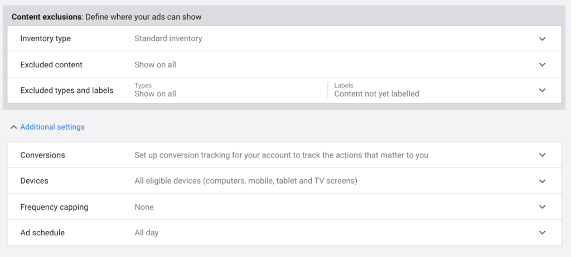Click the All day schedule value

pos(147,233)
